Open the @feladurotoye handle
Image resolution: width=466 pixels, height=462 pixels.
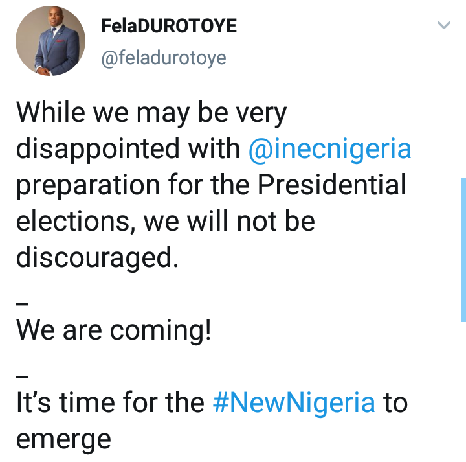[x=164, y=58]
